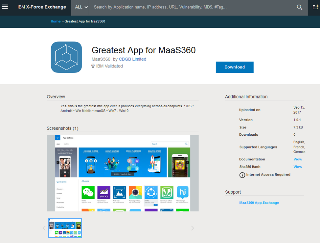Click the IBM X-Force Exchange header title
This screenshot has width=320, height=243.
42,7
